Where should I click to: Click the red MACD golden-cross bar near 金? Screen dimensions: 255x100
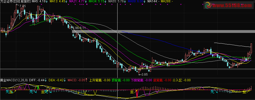[137, 94]
